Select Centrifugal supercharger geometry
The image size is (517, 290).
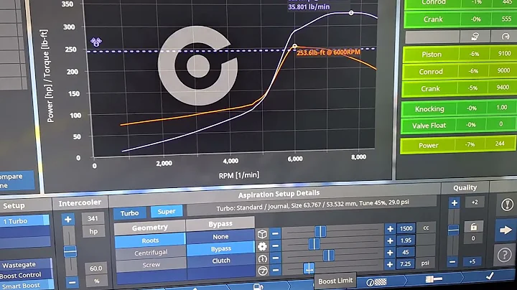[151, 253]
